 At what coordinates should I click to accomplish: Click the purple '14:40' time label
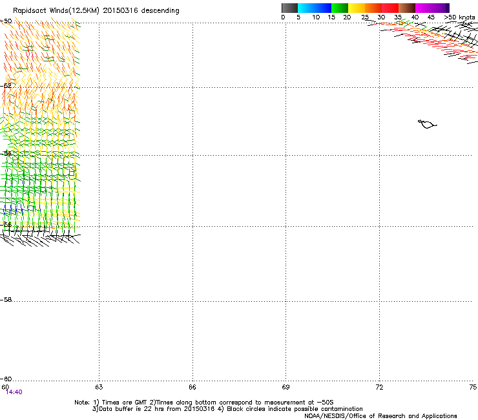pos(14,392)
